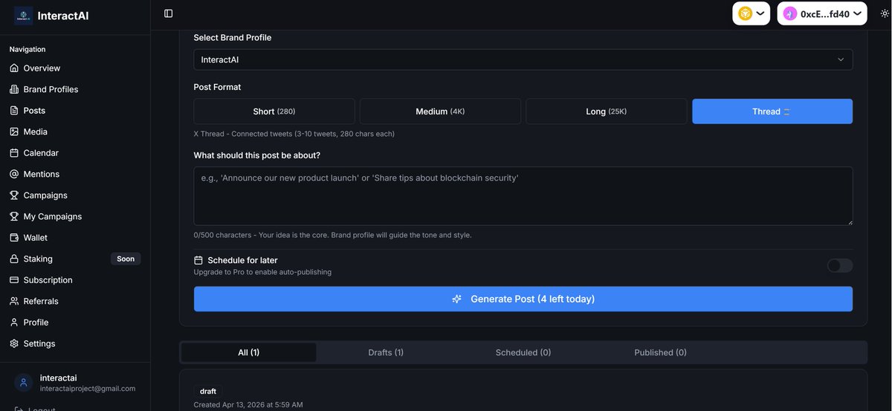Click the Staking lock icon

click(x=14, y=259)
